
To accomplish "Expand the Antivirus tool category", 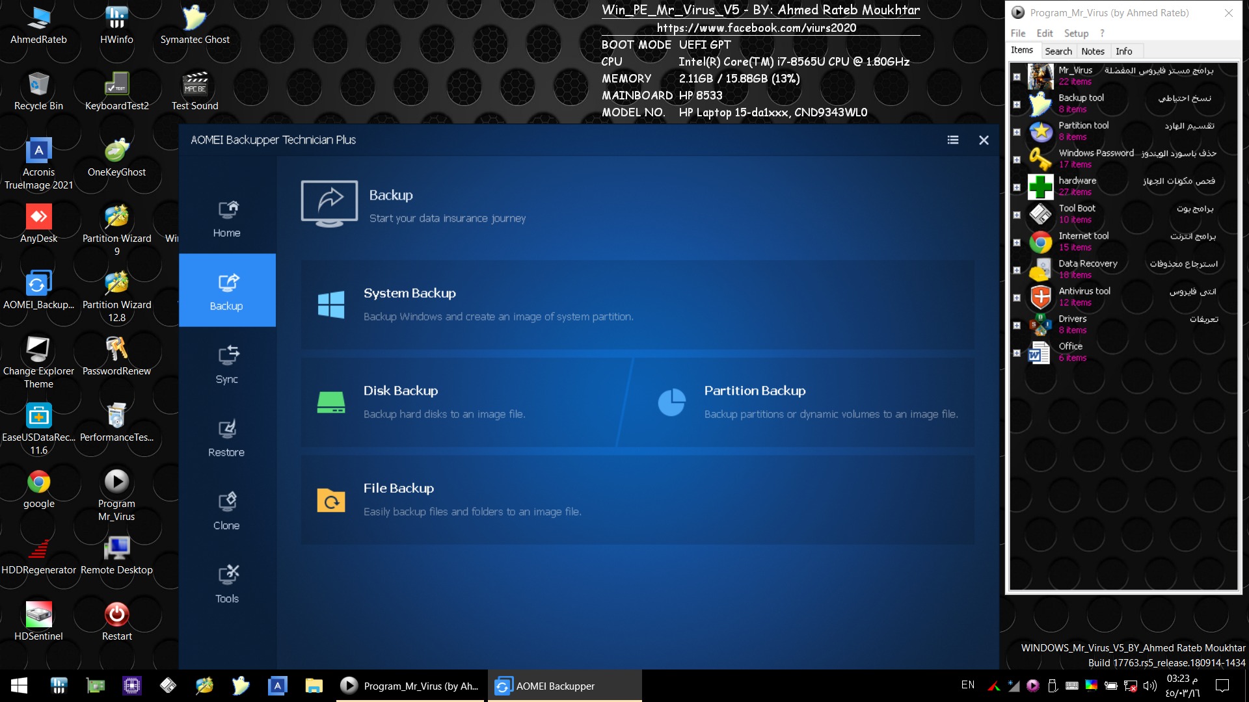I will point(1017,298).
